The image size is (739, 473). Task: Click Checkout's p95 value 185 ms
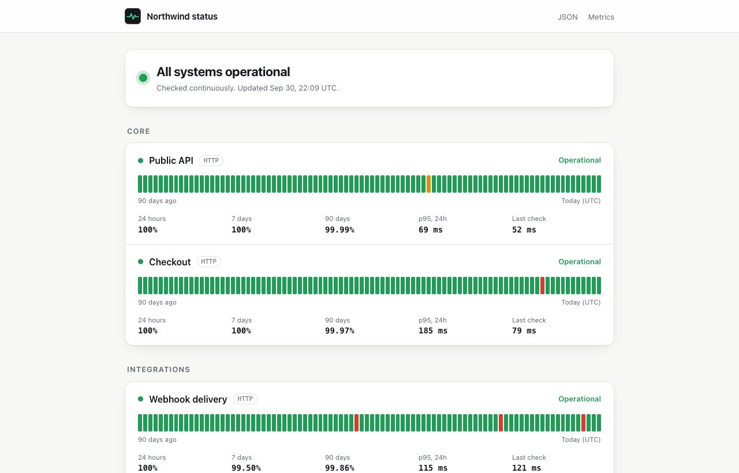tap(433, 331)
